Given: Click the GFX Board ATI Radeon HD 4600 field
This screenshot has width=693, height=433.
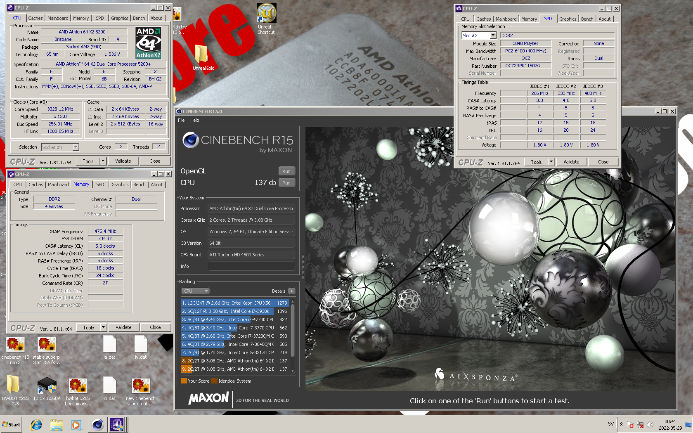Looking at the screenshot, I should point(251,255).
